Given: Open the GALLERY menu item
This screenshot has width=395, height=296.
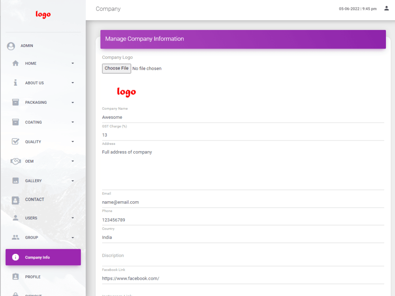Looking at the screenshot, I should pos(43,181).
